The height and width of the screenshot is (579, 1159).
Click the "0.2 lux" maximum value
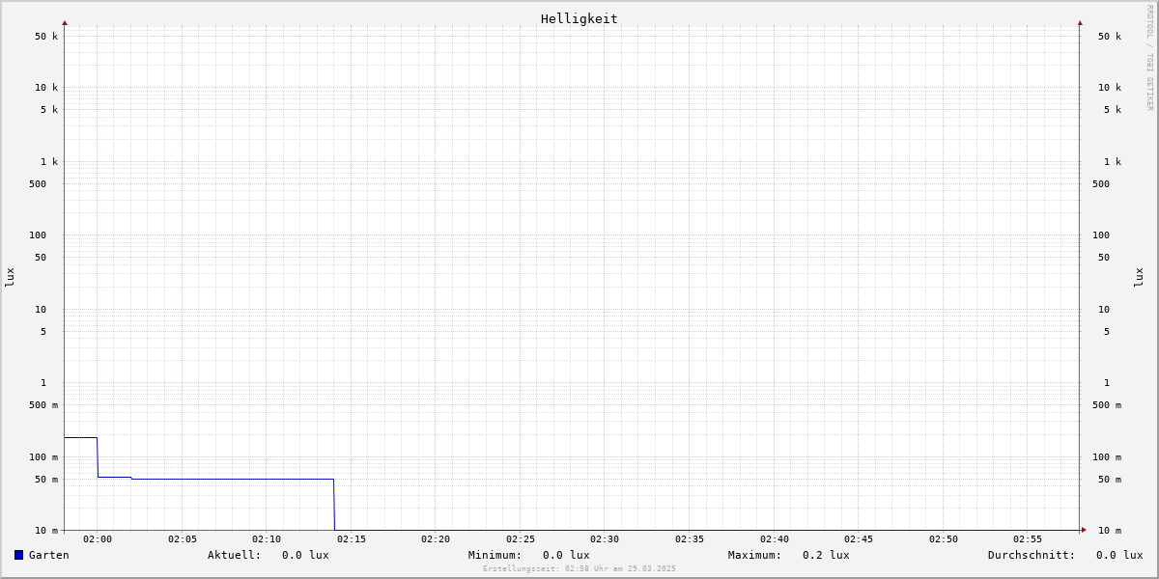[x=826, y=555]
